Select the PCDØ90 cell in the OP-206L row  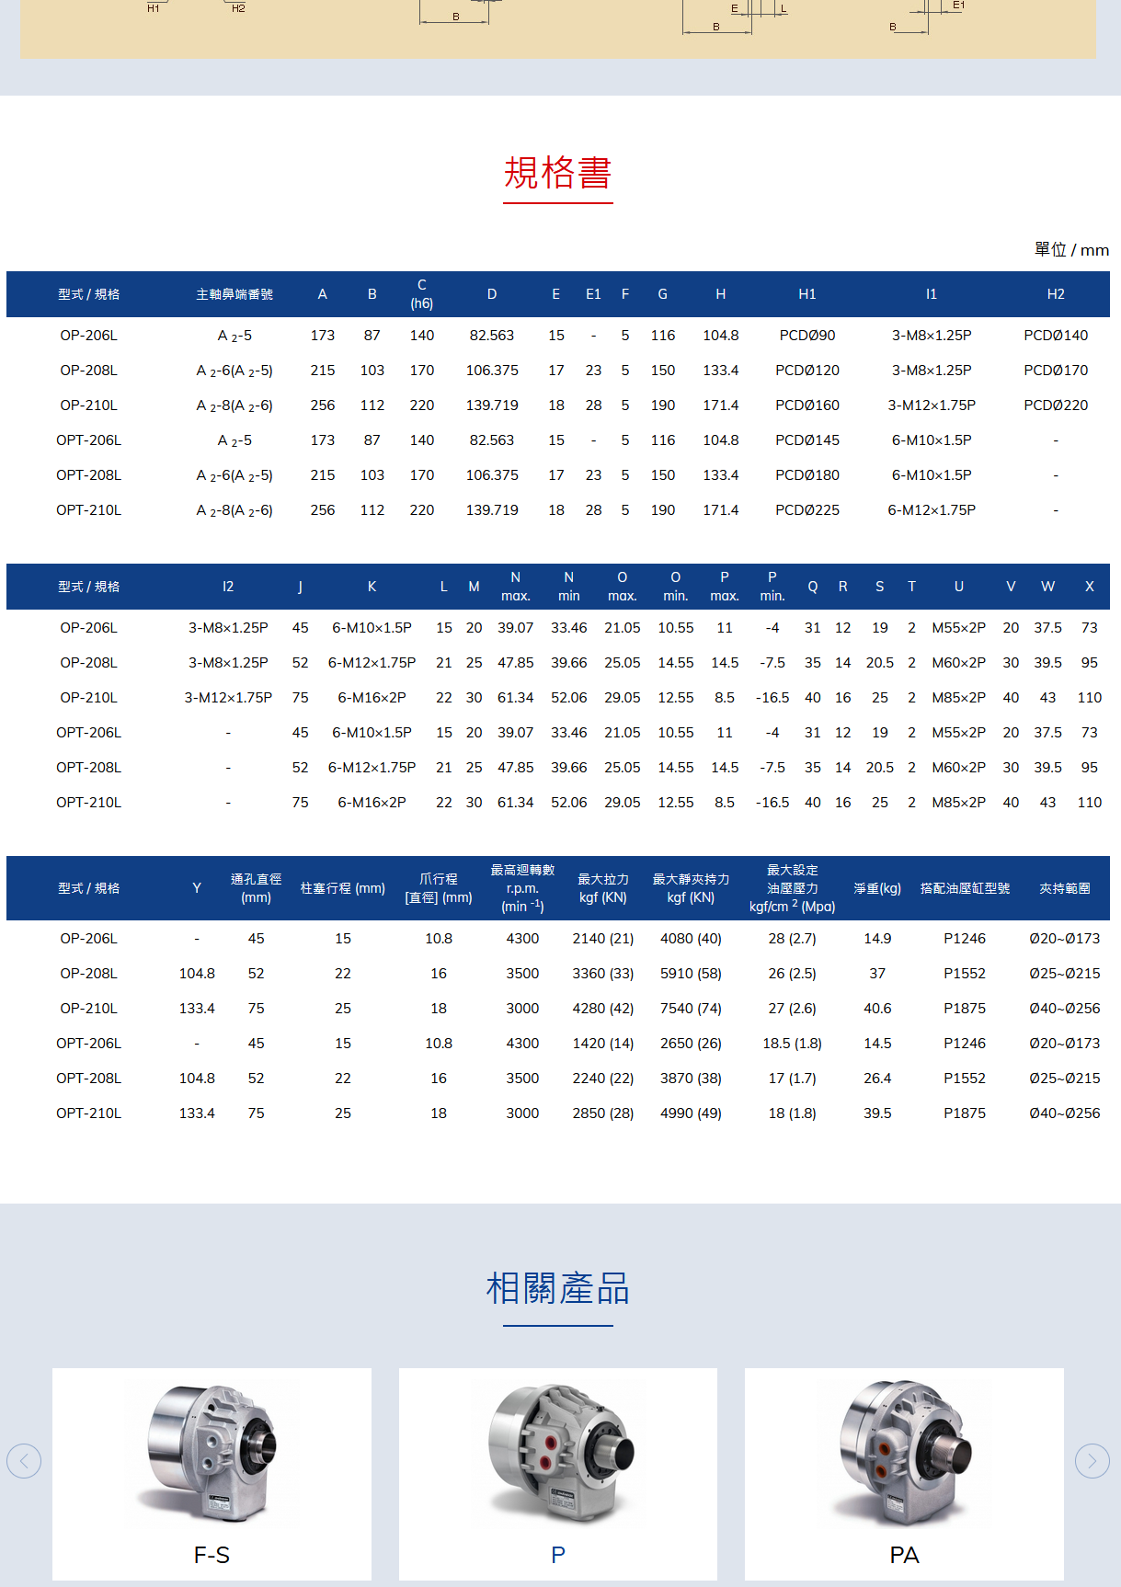806,336
